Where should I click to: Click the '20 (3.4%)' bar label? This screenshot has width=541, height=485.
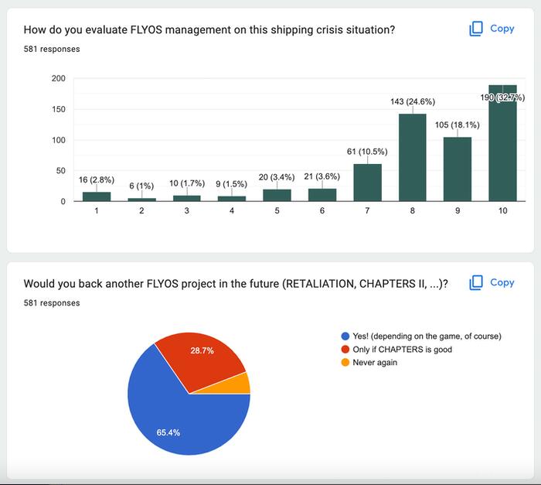coord(277,177)
